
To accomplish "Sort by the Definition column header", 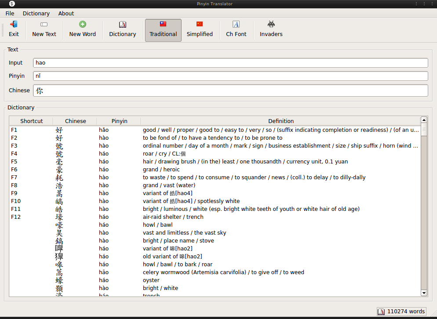I will pyautogui.click(x=281, y=121).
